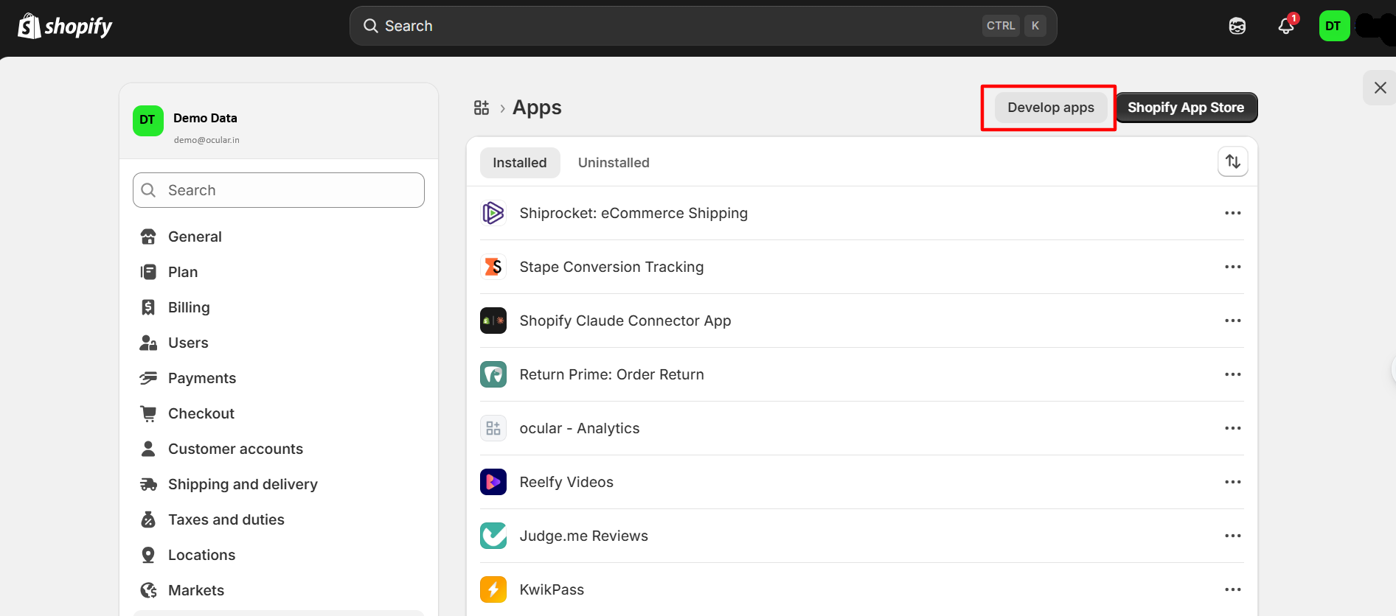Screen dimensions: 1396x616
Task: Open more options for Return Prime
Action: (1233, 374)
